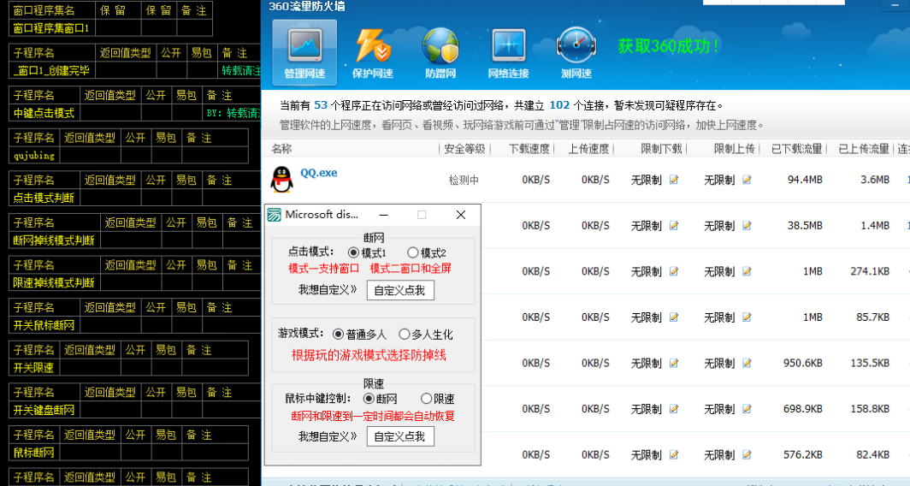The image size is (910, 486).
Task: Select the 点击模式判断 subroutine name
Action: (x=44, y=198)
